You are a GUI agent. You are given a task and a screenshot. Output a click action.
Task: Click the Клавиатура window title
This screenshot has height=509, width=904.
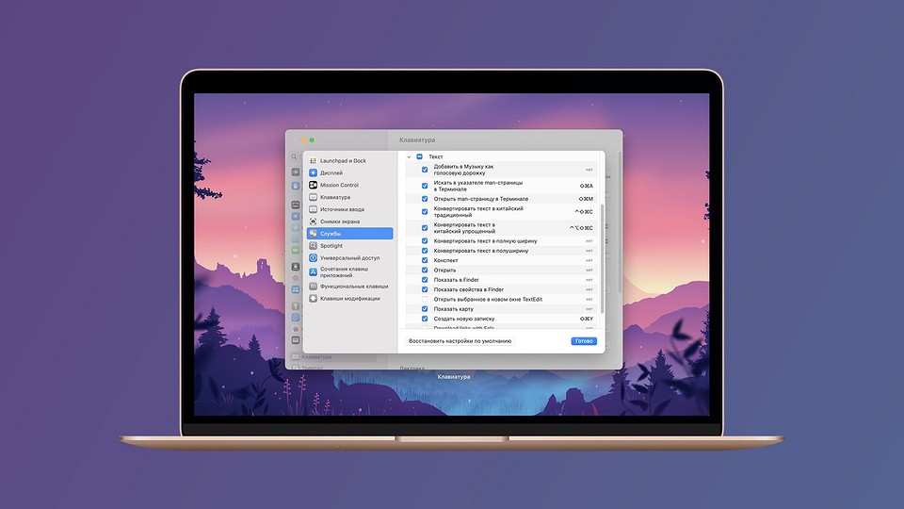(x=417, y=140)
